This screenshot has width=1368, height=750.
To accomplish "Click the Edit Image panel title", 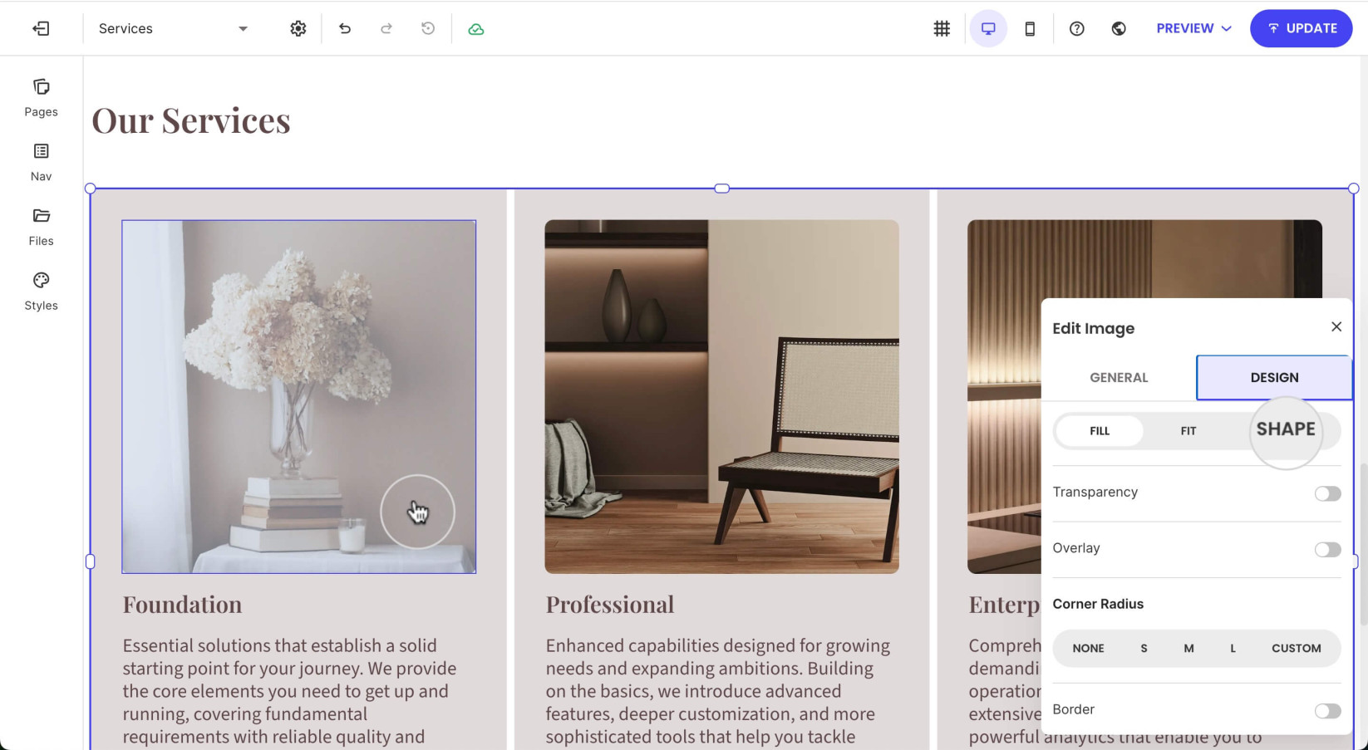I will coord(1093,328).
